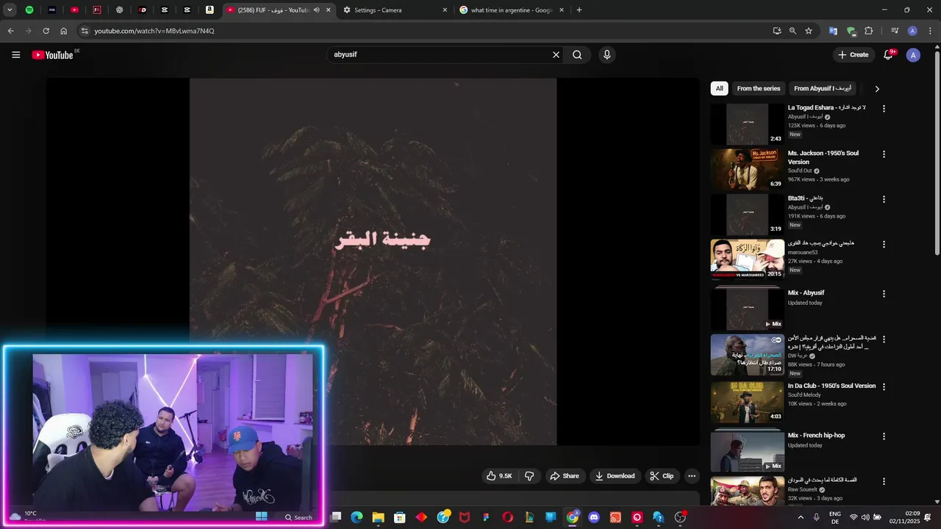Clear the abyusif search text
941x529 pixels.
point(556,54)
